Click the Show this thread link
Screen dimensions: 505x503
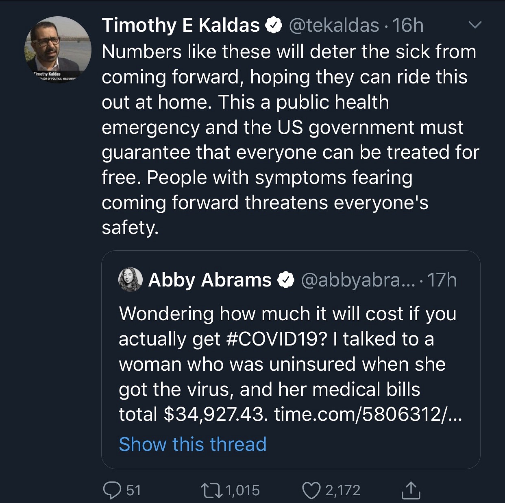[x=193, y=444]
